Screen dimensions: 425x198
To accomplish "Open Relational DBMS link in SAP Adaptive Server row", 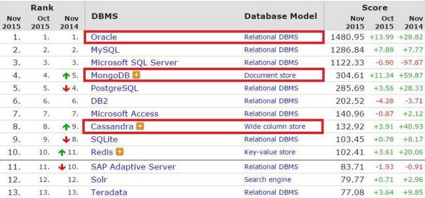I will [x=271, y=167].
